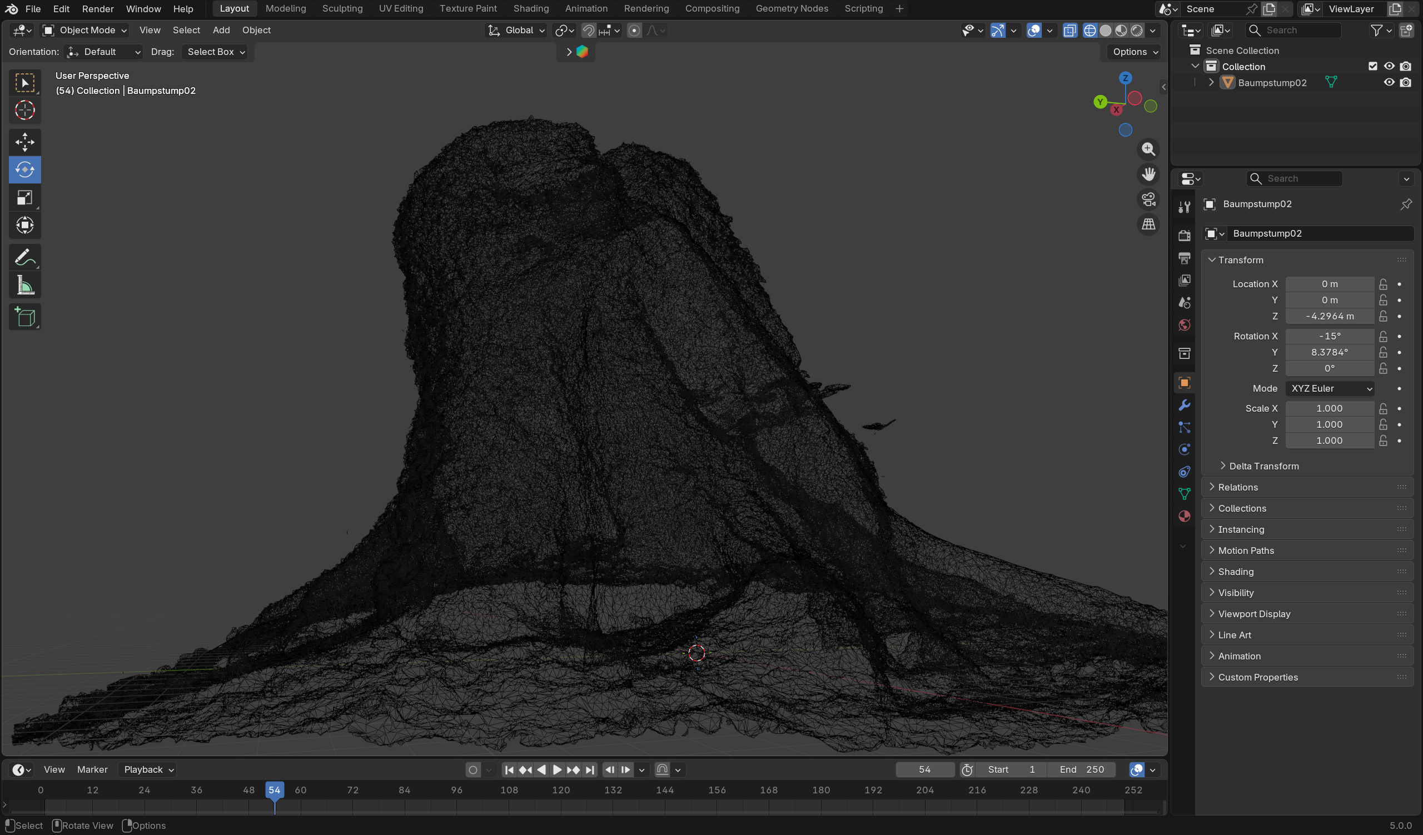Select the Annotate pencil tool
The width and height of the screenshot is (1423, 835).
click(25, 258)
